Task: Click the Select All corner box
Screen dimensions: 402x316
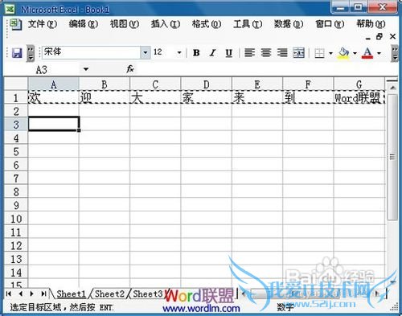Action: pos(16,84)
